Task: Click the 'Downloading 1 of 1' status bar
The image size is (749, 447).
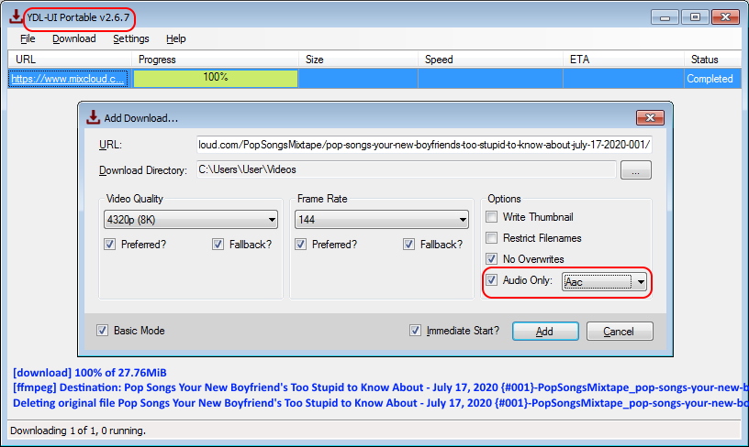Action: pos(78,431)
